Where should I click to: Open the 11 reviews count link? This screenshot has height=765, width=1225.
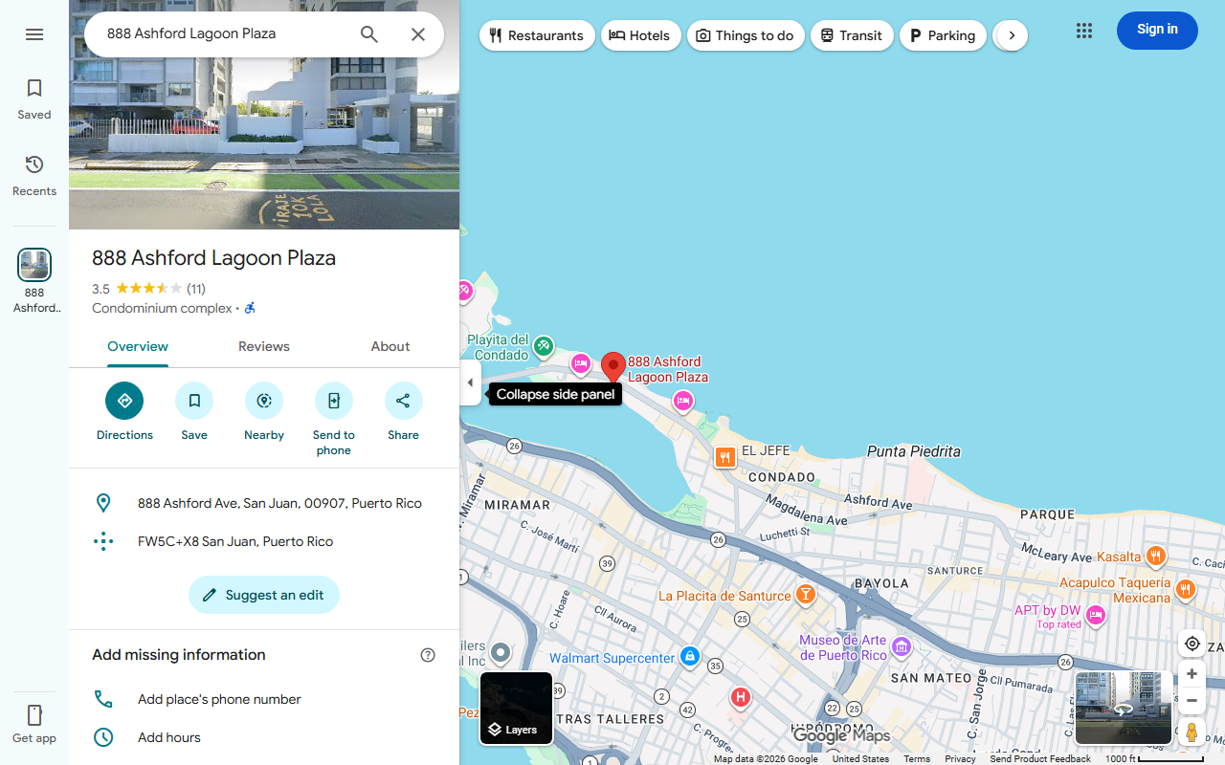pos(196,289)
